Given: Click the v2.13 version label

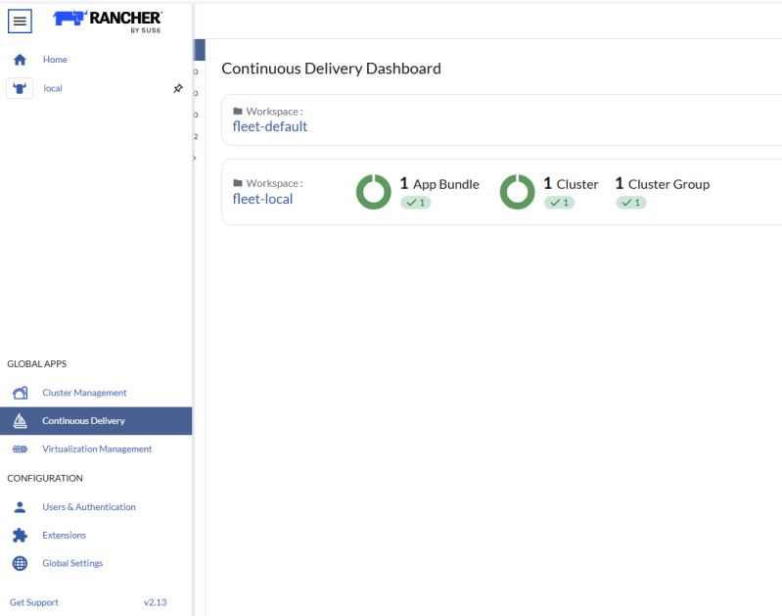Looking at the screenshot, I should pyautogui.click(x=155, y=602).
